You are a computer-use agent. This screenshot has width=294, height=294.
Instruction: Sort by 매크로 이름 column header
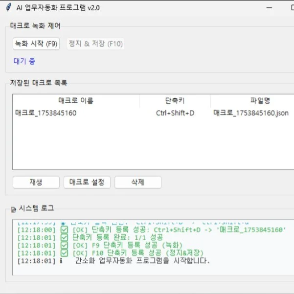pyautogui.click(x=76, y=101)
